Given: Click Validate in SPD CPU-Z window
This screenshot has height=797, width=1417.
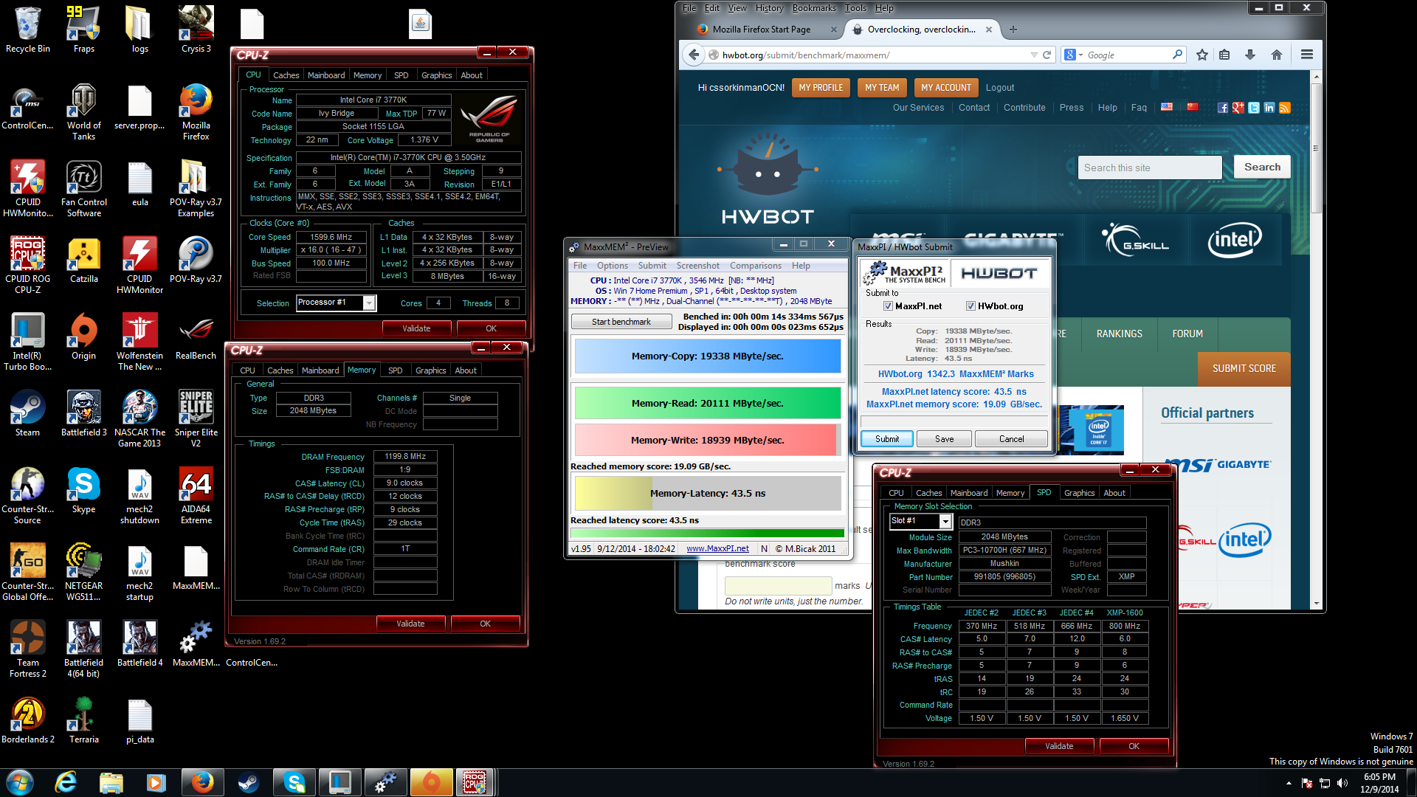Looking at the screenshot, I should [1059, 746].
